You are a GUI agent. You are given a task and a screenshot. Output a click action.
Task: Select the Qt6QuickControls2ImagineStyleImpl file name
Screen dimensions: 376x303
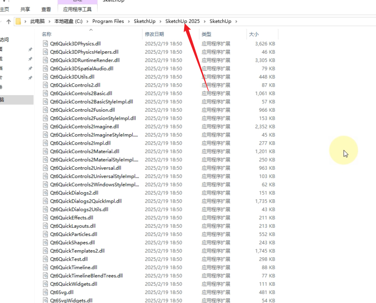coord(94,135)
